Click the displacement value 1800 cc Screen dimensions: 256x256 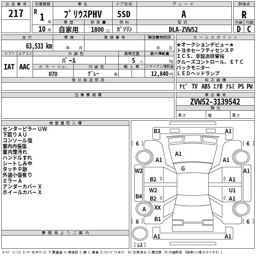100,30
